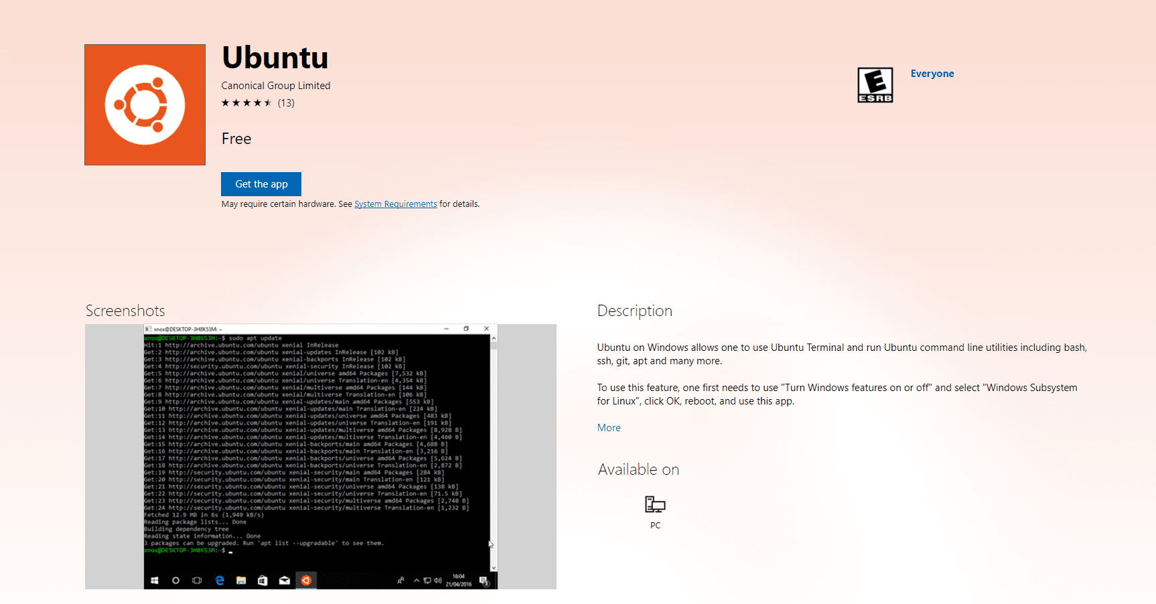Click the orange Ubuntu app logo
The image size is (1156, 604).
tap(145, 104)
